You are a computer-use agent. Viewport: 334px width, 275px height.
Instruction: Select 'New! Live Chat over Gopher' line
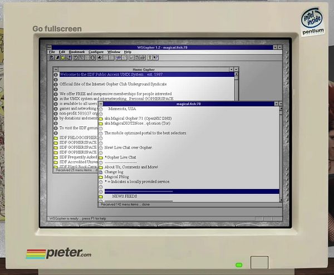tap(128, 148)
